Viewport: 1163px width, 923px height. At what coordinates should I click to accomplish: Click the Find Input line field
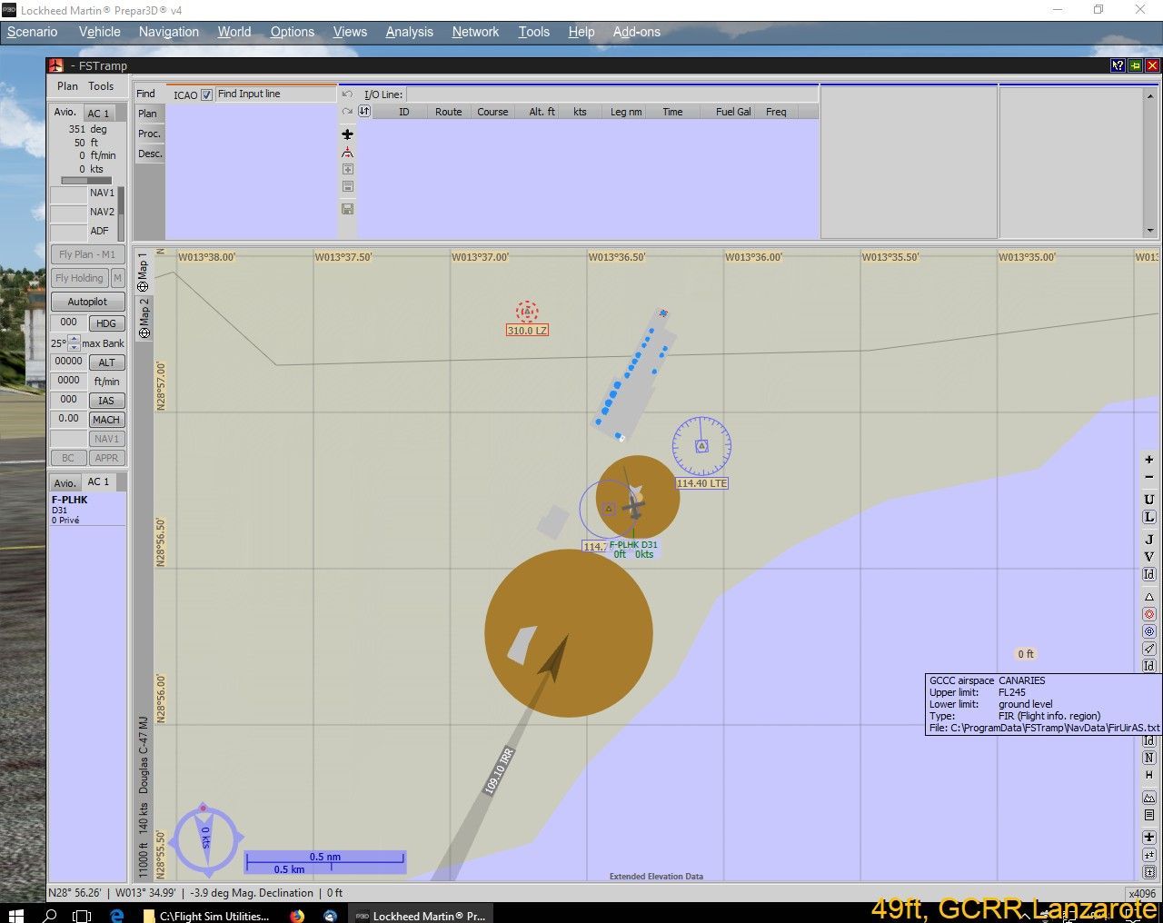coord(275,94)
